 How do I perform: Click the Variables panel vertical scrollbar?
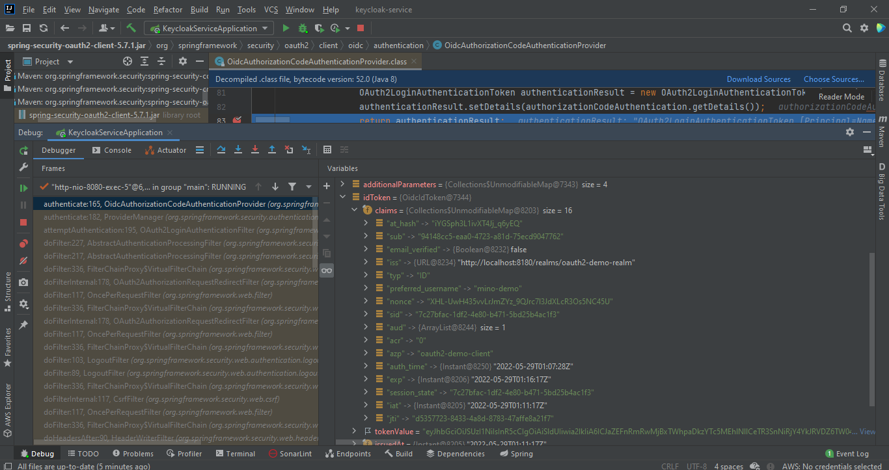tap(872, 329)
